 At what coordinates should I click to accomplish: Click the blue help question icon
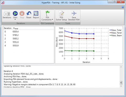coord(123,7)
